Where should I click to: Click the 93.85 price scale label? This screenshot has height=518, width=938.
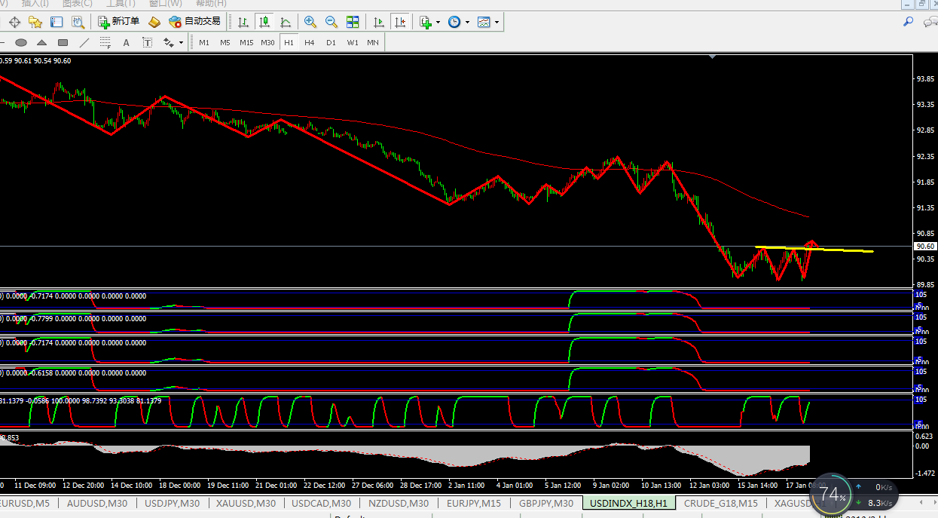point(924,78)
